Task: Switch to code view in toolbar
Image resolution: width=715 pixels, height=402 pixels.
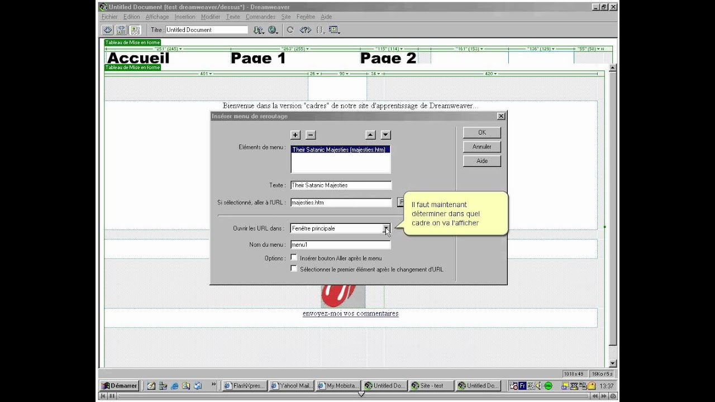Action: 107,30
